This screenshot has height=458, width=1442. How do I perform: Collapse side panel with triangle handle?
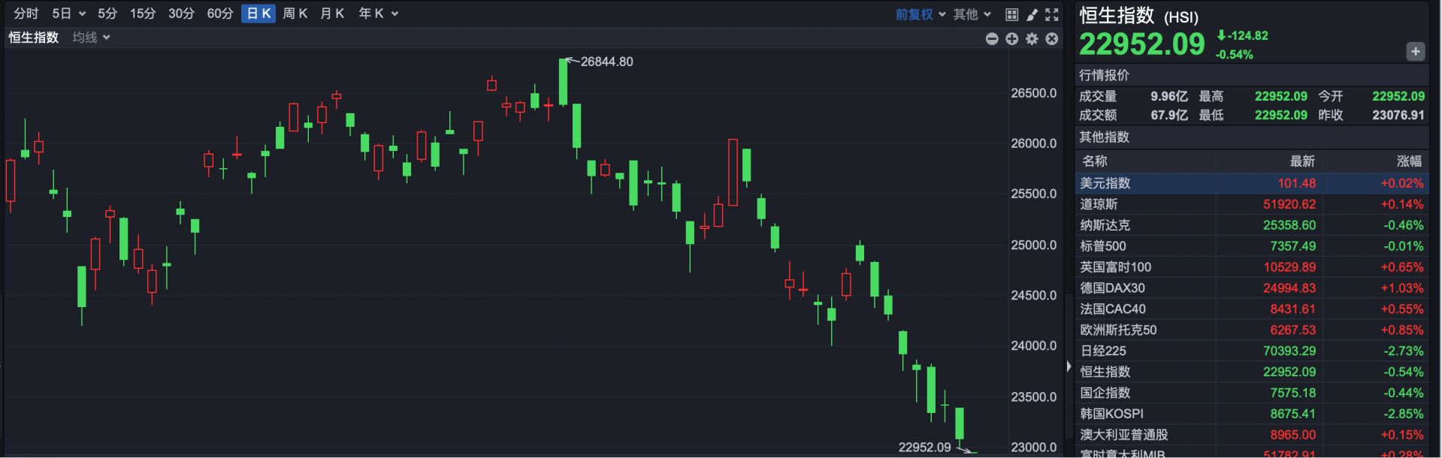[1069, 366]
